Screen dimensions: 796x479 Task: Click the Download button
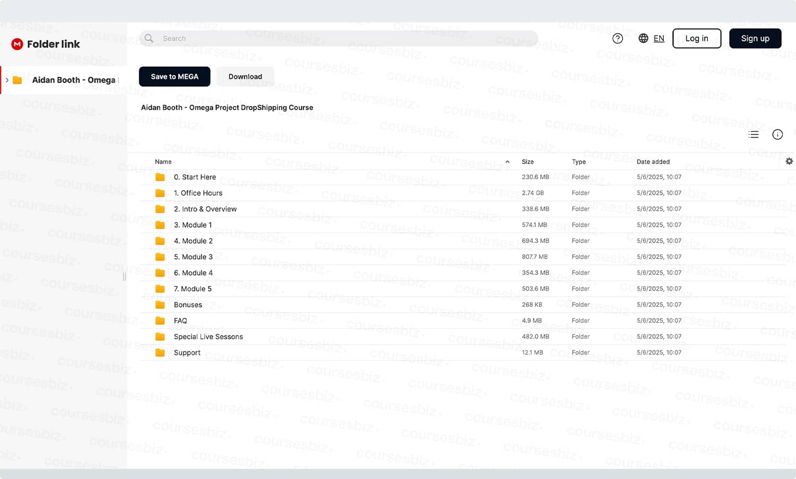[245, 76]
